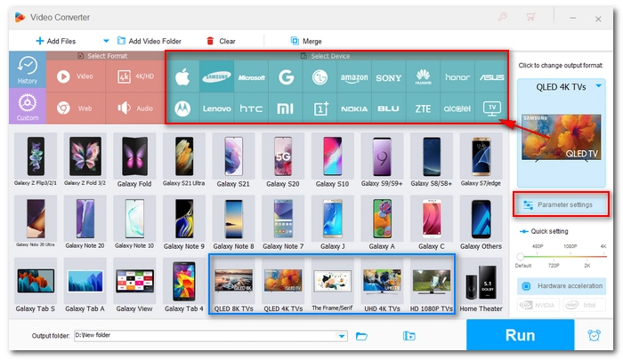Choose the ASUS brand icon
The width and height of the screenshot is (623, 360).
tap(491, 77)
